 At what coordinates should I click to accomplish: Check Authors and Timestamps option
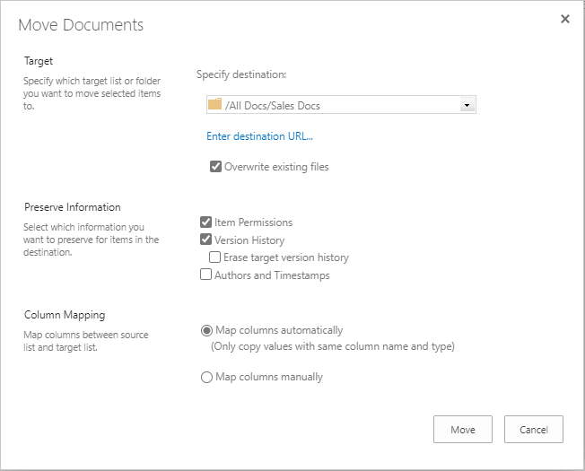[x=206, y=275]
